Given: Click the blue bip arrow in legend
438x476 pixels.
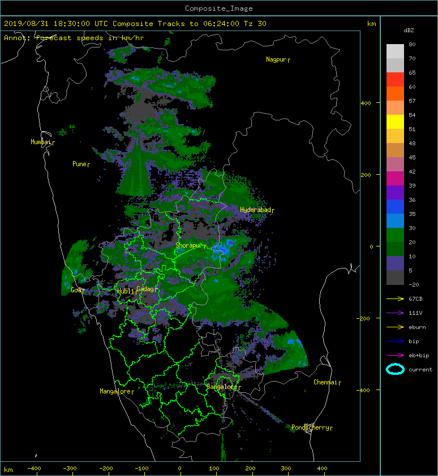Looking at the screenshot, I should [x=395, y=341].
